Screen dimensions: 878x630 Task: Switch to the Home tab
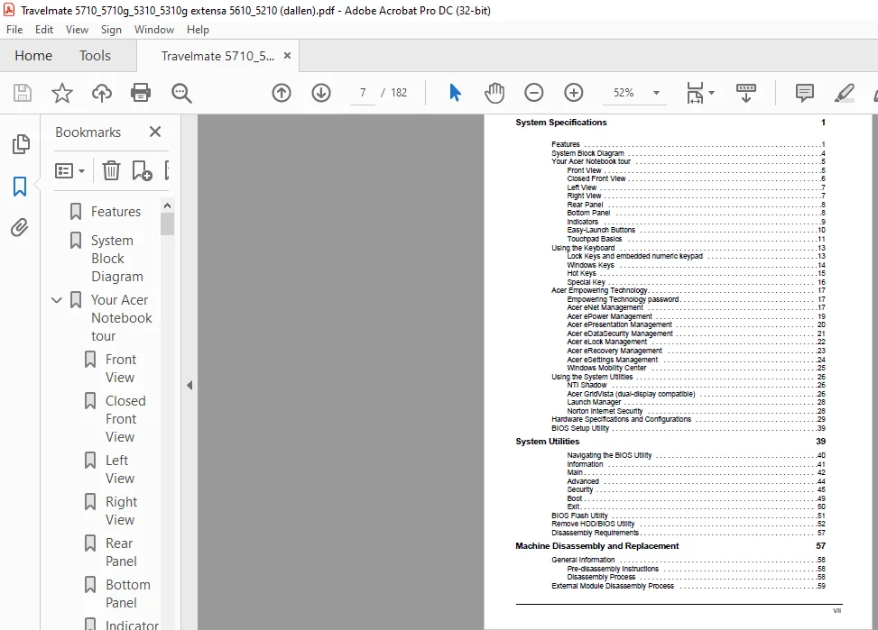click(33, 55)
